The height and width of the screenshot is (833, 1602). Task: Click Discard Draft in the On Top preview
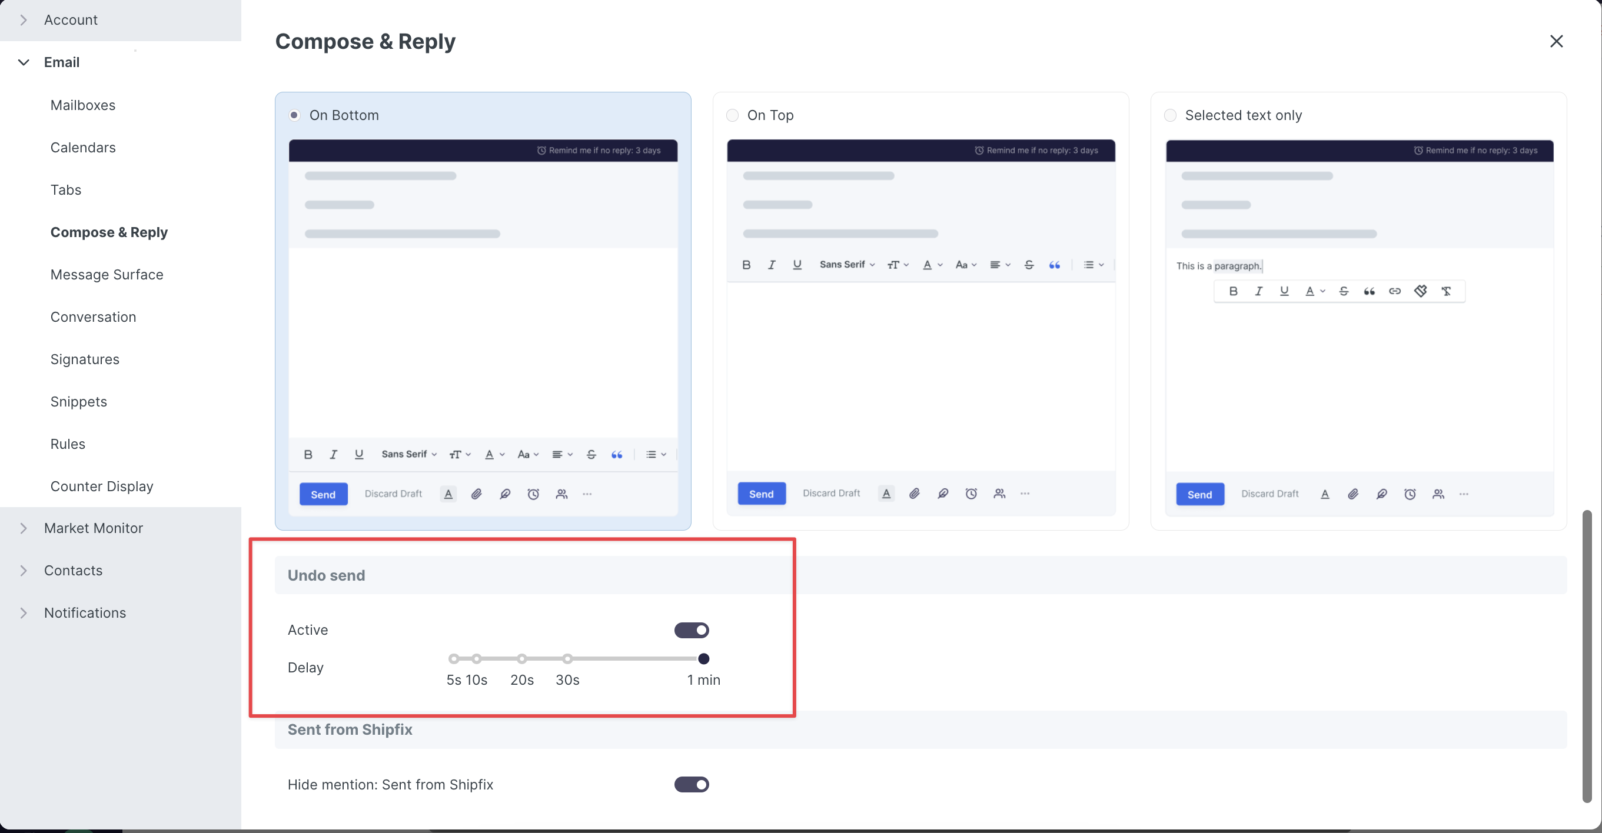pos(831,493)
